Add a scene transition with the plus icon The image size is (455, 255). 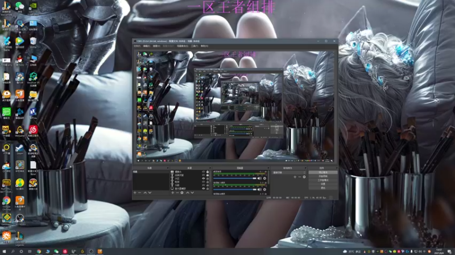point(295,177)
